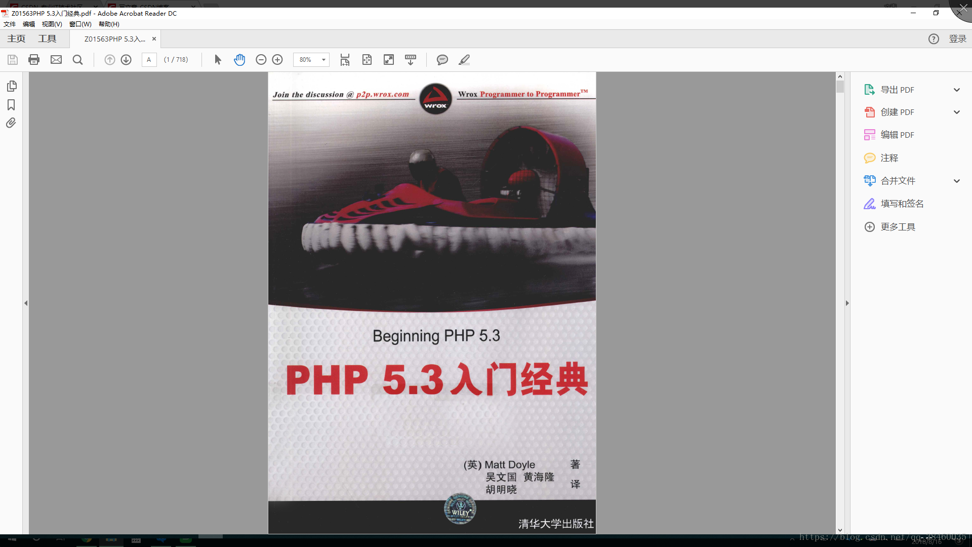Open the attachments paperclip panel
This screenshot has height=547, width=972.
coord(11,123)
